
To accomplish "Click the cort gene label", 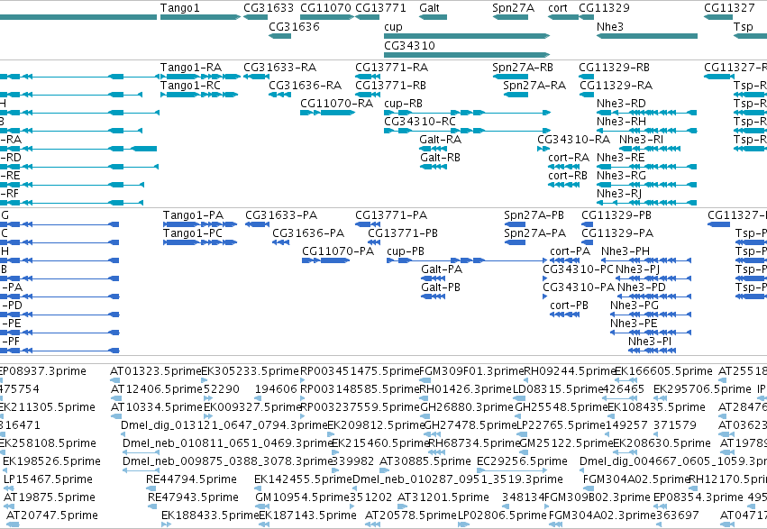I will point(558,8).
